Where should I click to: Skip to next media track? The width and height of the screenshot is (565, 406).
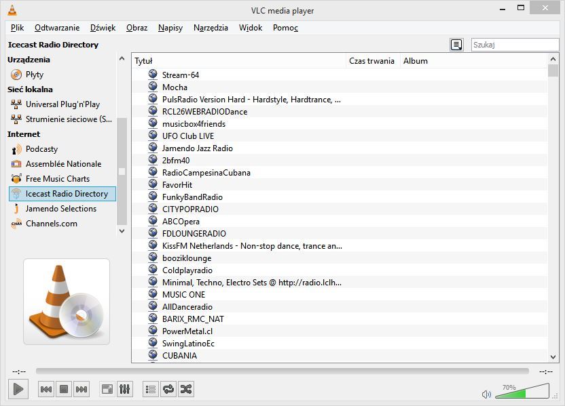point(81,389)
